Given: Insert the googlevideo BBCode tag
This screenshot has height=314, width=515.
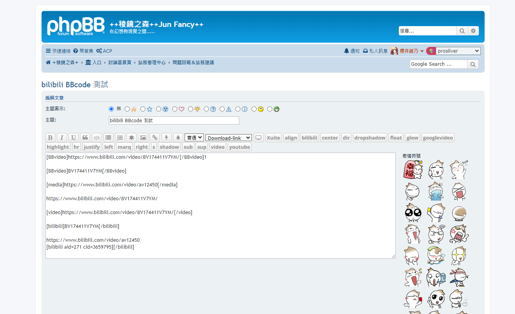Looking at the screenshot, I should pos(438,138).
